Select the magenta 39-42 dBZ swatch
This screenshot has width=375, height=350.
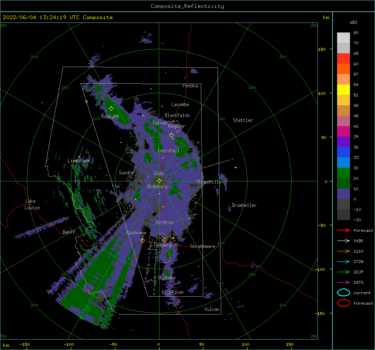point(343,132)
